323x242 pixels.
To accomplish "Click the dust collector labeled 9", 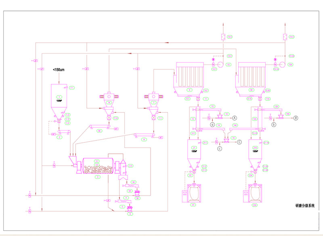I will pos(189,78).
